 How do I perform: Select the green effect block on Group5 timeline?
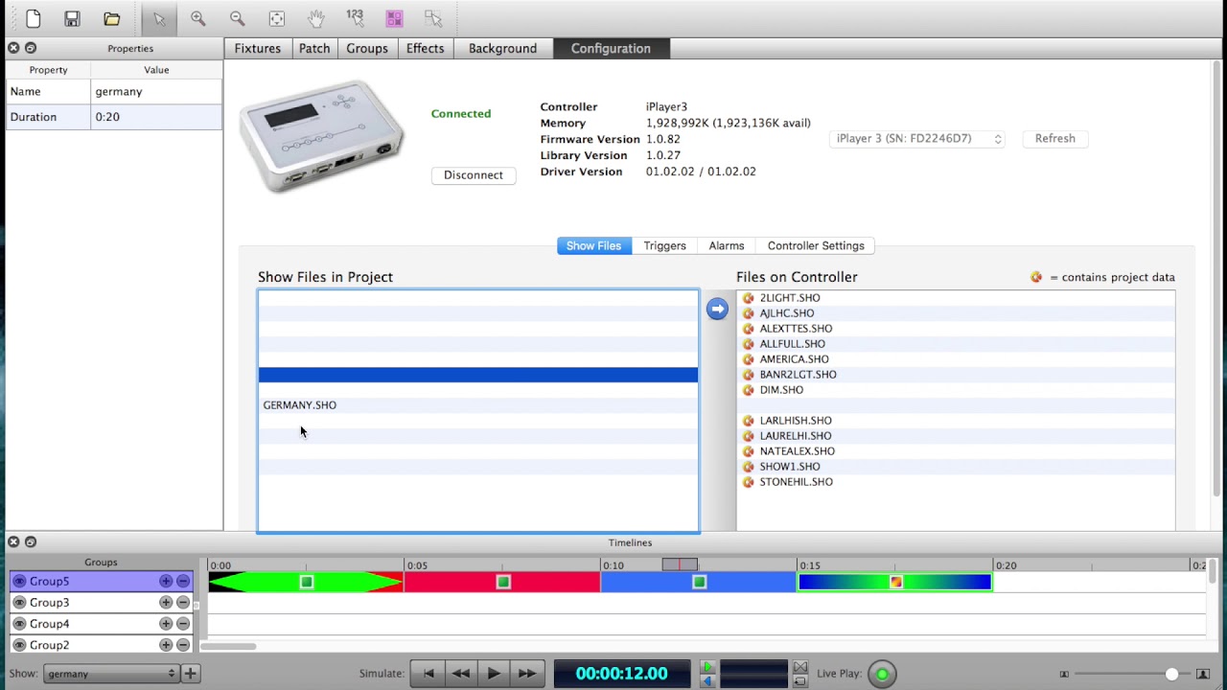point(306,582)
